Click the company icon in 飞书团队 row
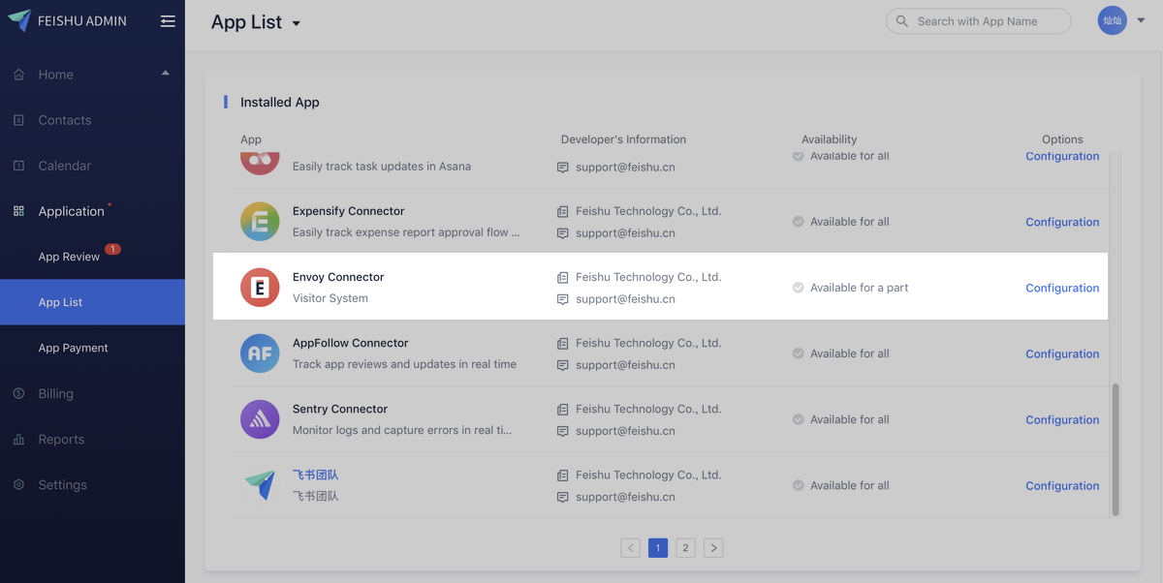Image resolution: width=1163 pixels, height=583 pixels. pyautogui.click(x=562, y=476)
